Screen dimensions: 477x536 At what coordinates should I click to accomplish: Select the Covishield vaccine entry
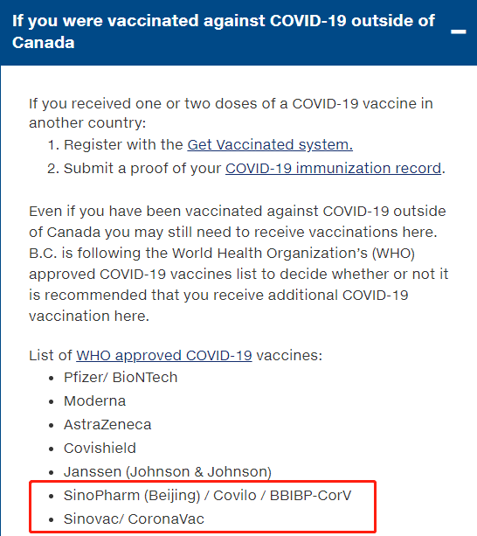[x=100, y=449]
